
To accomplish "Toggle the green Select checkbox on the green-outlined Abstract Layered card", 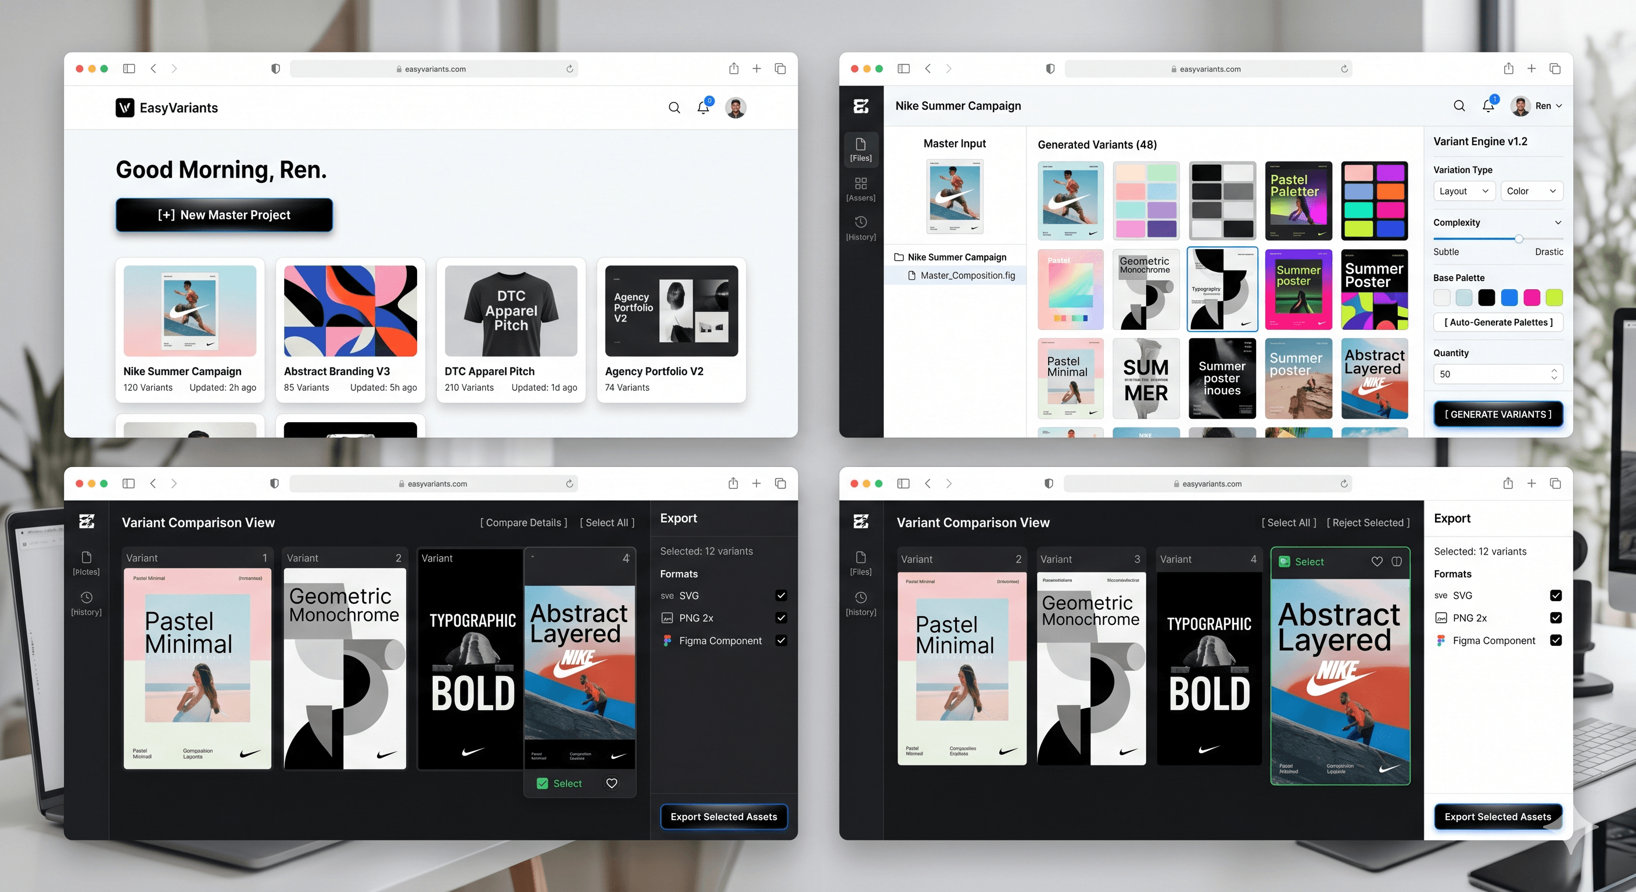I will pyautogui.click(x=1284, y=562).
